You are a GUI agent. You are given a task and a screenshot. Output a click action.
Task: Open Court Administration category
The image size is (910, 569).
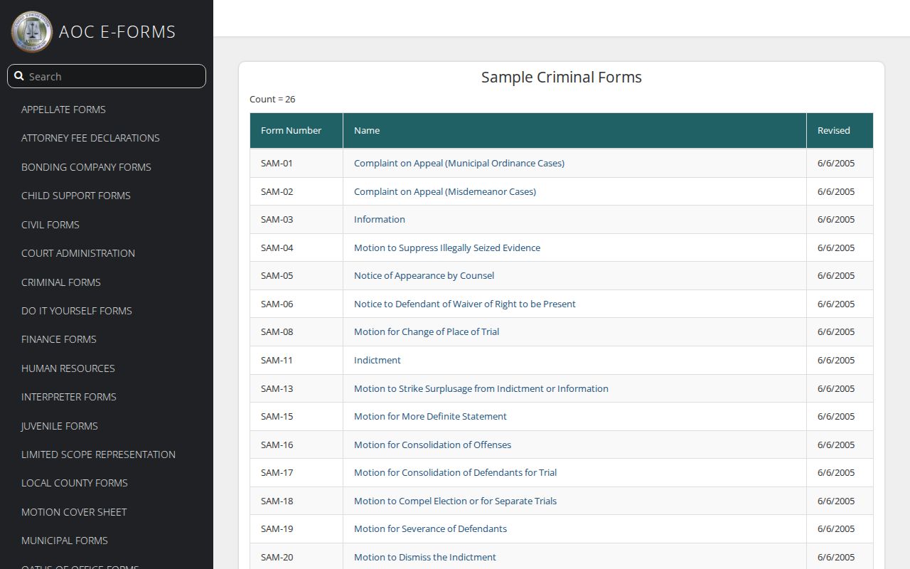pos(78,253)
